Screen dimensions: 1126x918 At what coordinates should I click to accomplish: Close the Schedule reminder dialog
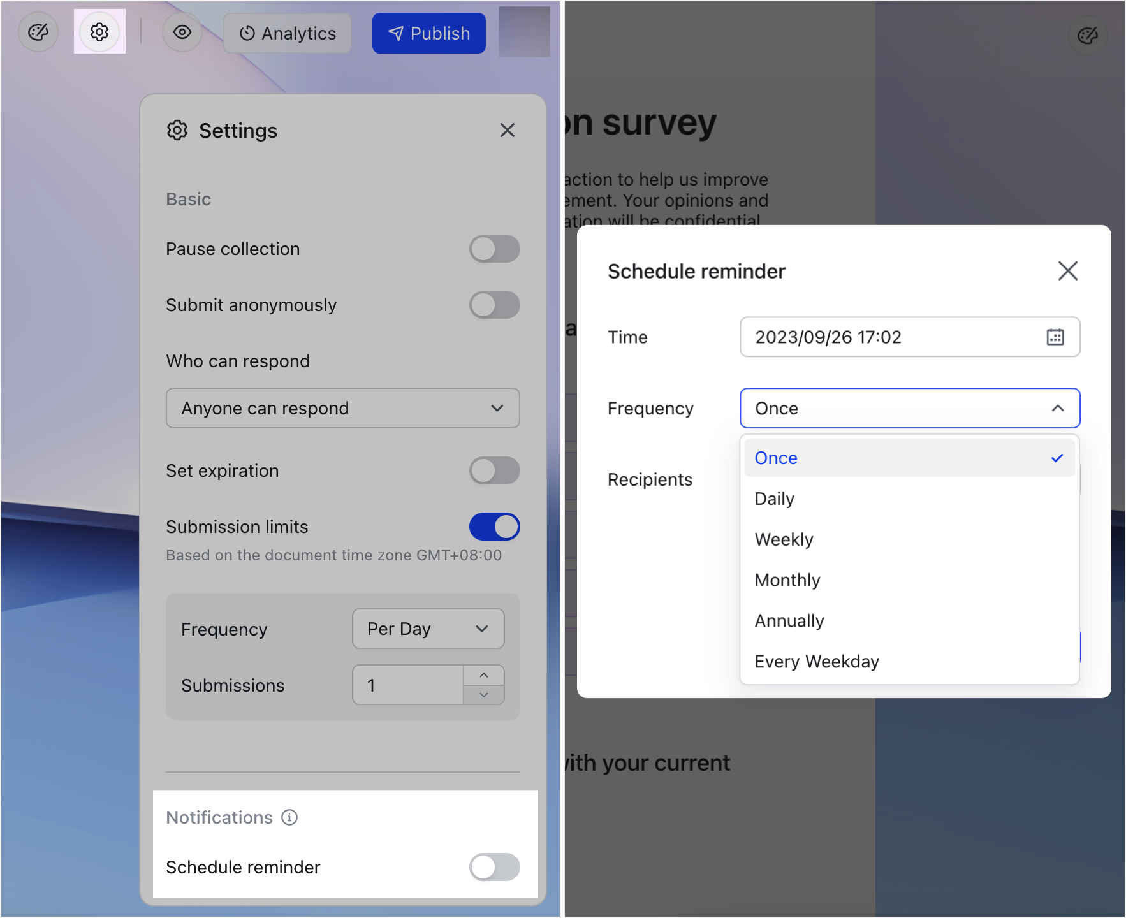pyautogui.click(x=1068, y=270)
